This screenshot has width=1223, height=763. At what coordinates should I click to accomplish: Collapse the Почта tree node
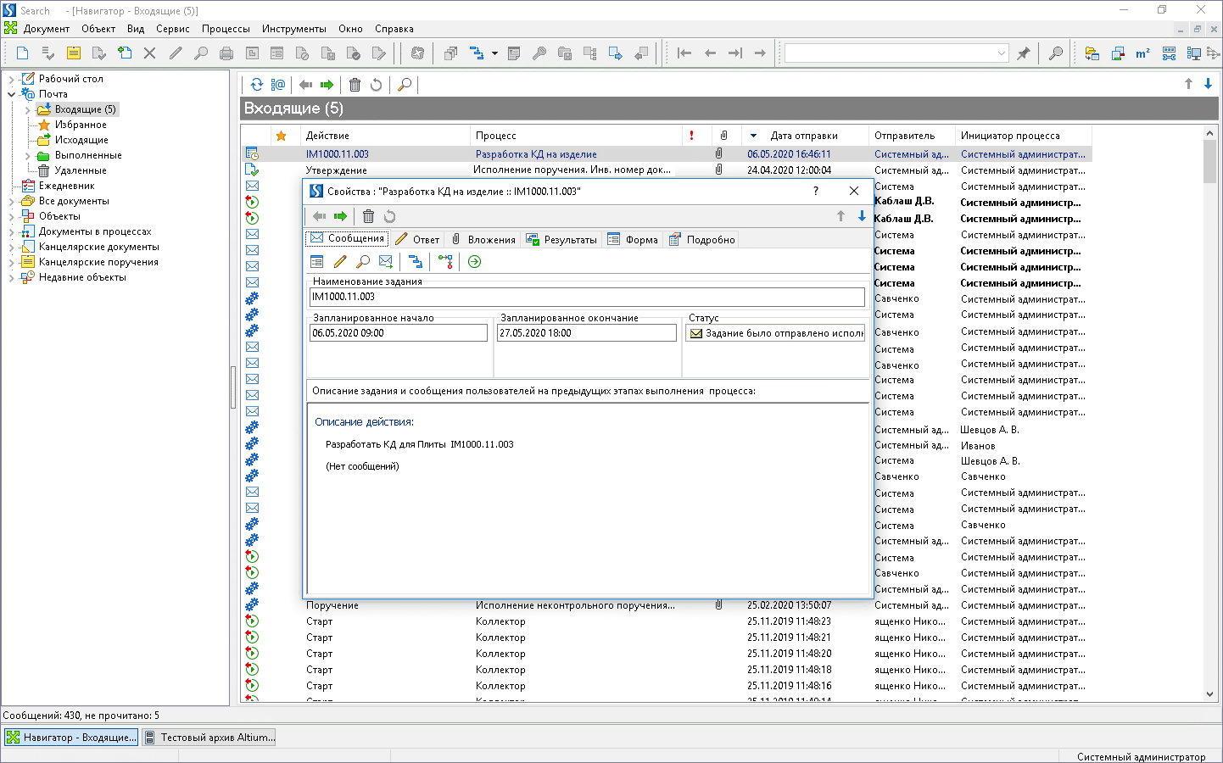pos(11,94)
